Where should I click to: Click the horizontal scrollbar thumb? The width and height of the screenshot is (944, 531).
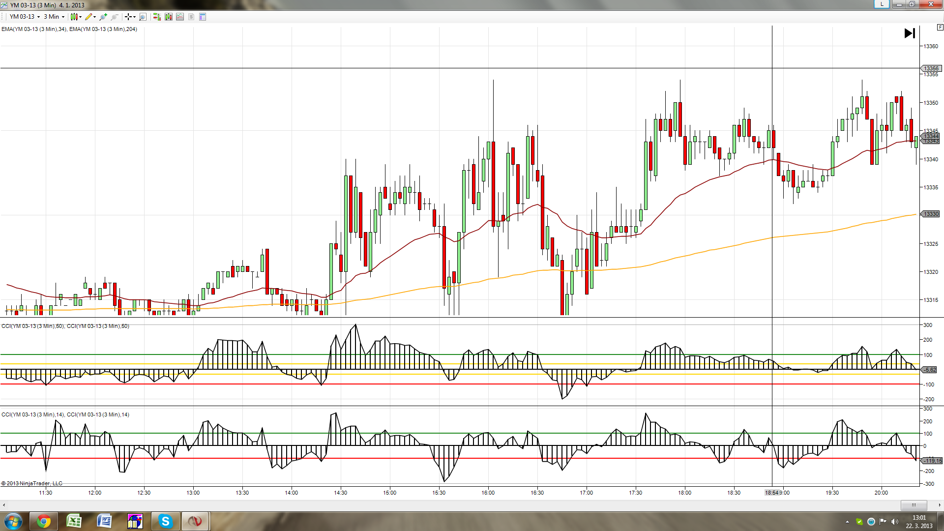(914, 505)
